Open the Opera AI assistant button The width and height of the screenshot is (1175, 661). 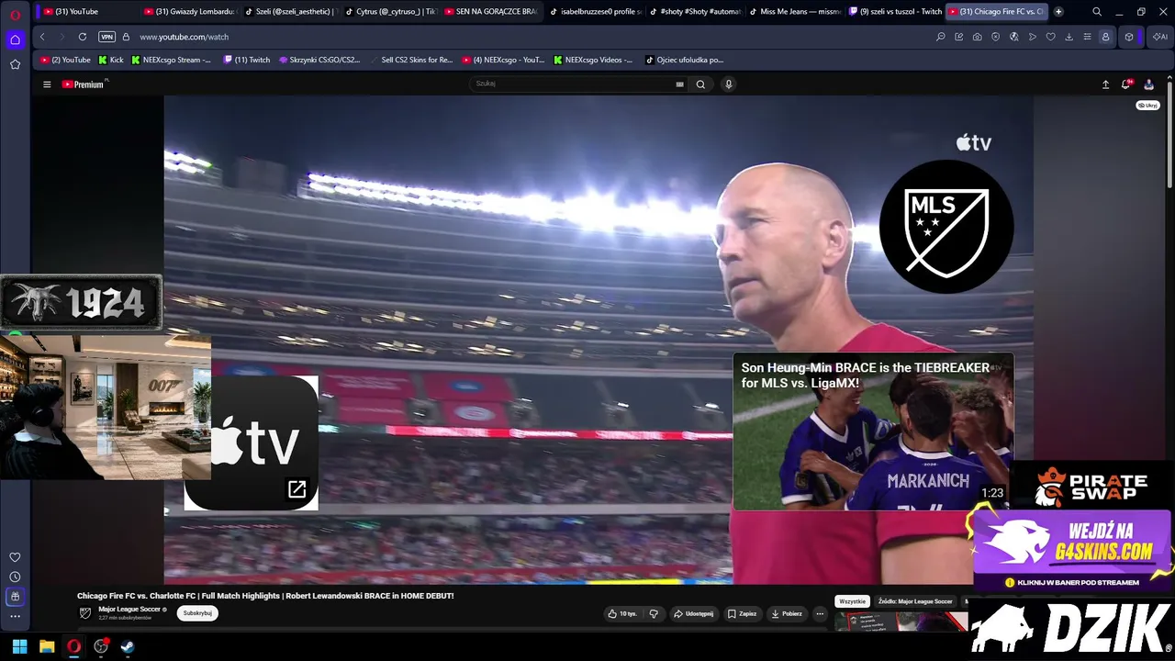pyautogui.click(x=1160, y=37)
